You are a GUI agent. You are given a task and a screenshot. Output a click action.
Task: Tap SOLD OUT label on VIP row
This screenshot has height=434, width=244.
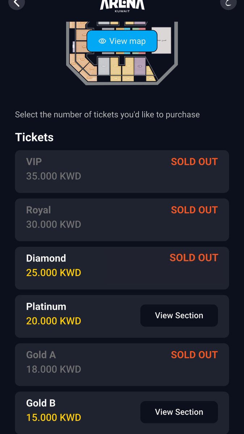(194, 162)
